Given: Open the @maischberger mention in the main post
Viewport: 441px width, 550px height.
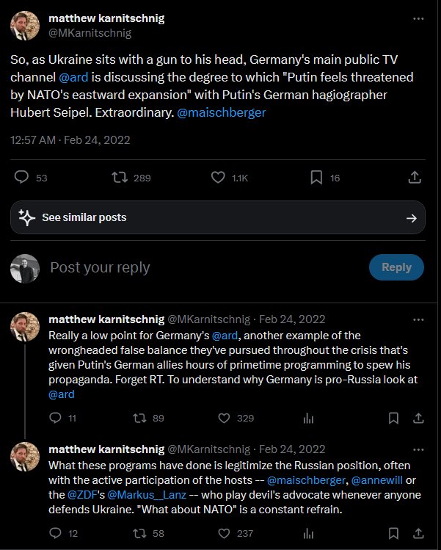Looking at the screenshot, I should click(221, 112).
